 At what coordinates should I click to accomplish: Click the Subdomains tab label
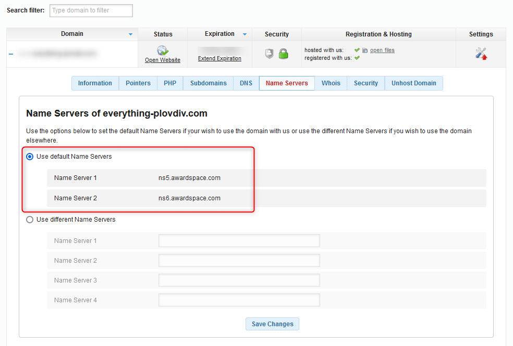(x=207, y=83)
